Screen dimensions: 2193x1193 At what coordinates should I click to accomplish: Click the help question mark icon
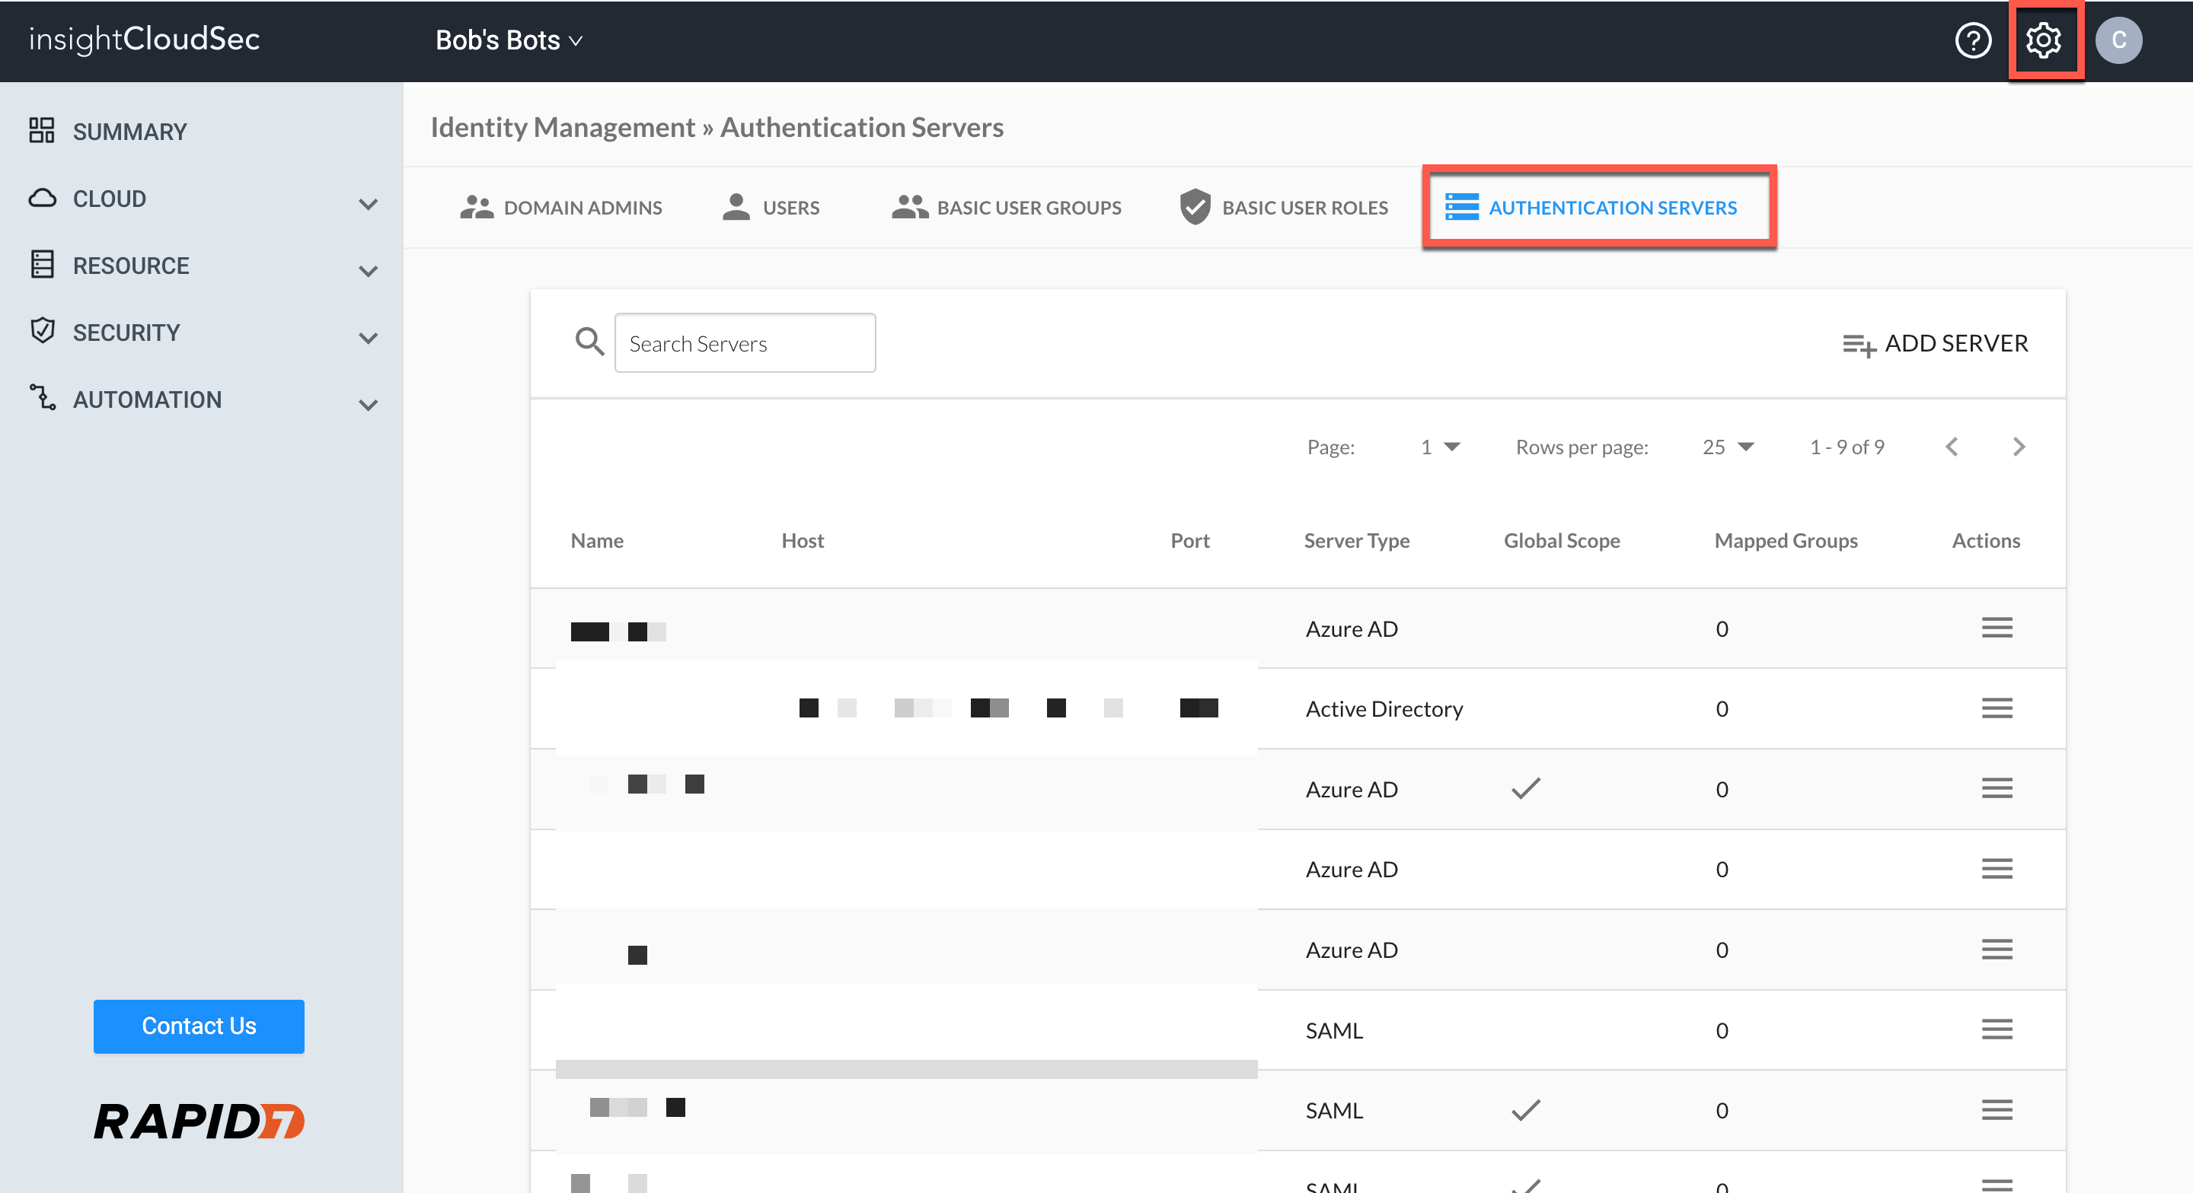coord(1972,40)
